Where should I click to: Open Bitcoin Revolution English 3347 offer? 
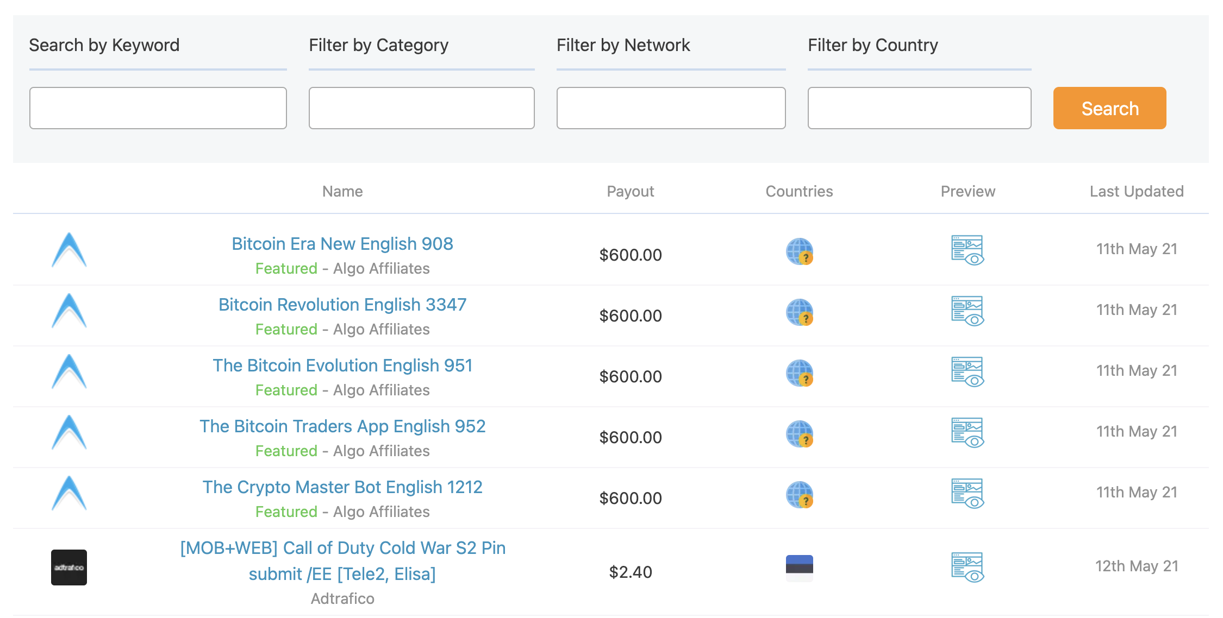pos(342,305)
